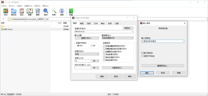Image resolution: width=208 pixels, height=96 pixels.
Task: Click the 修复 (Repair) toolbar icon
Action: coord(71,12)
